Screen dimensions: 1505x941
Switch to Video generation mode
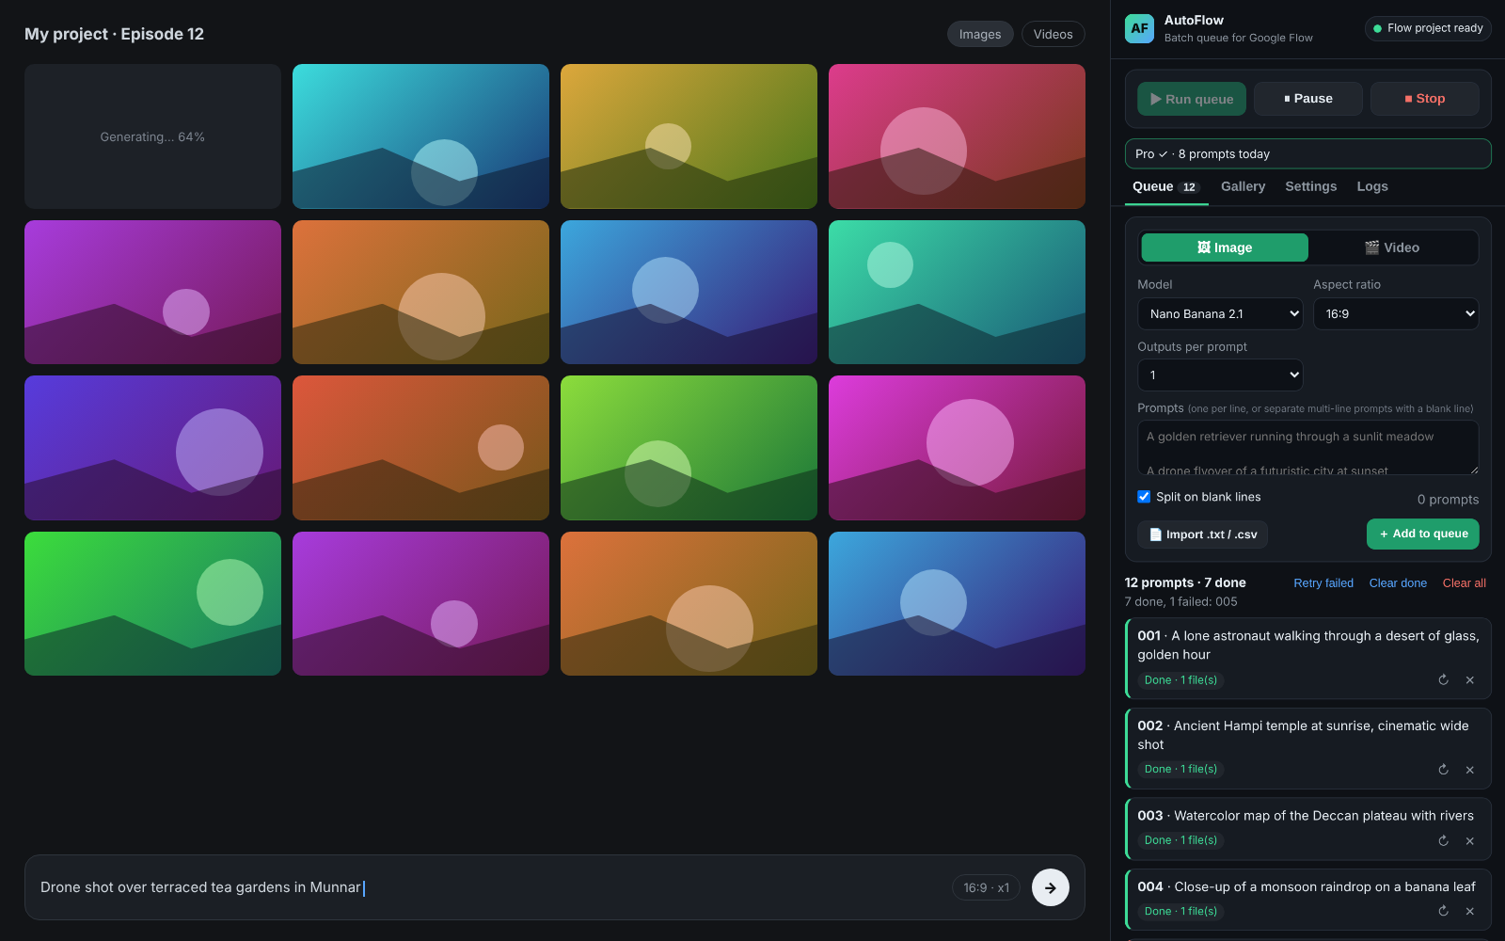point(1391,247)
